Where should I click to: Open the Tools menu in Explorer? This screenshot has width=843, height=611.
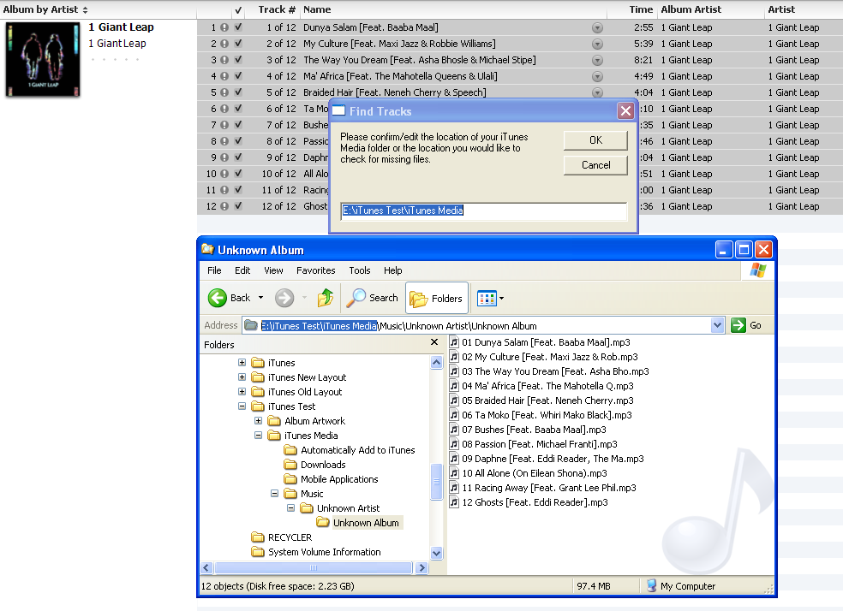(x=360, y=270)
